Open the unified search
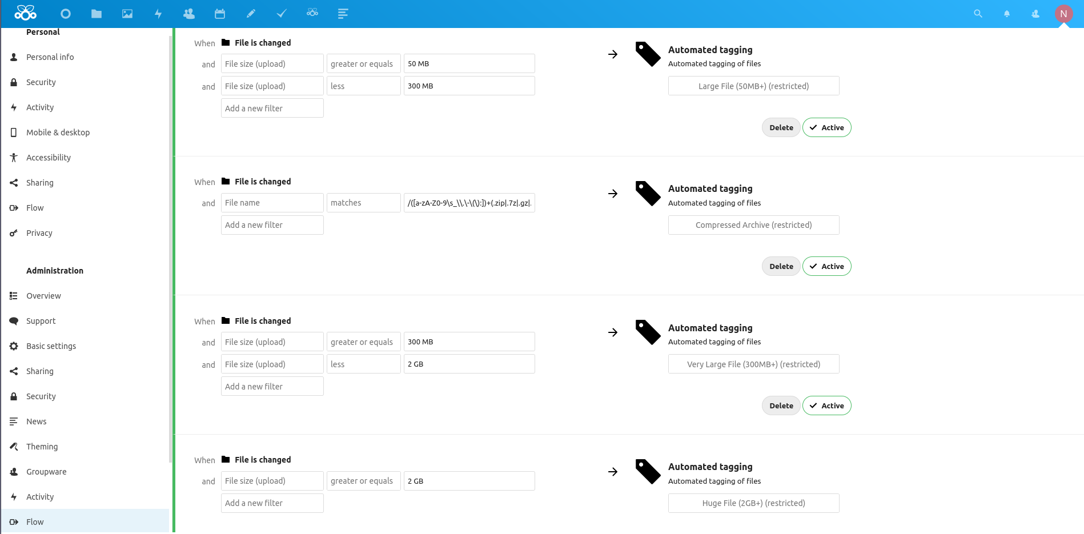Screen dimensions: 1084x534 coord(978,13)
